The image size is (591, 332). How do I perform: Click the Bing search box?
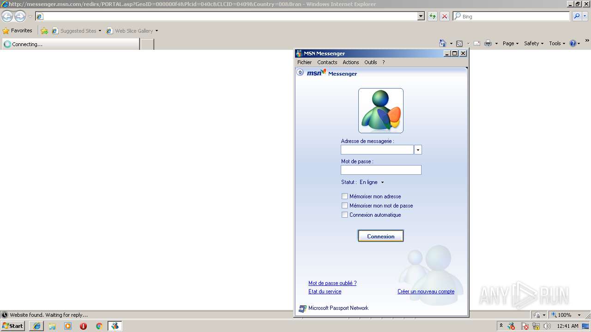coord(512,16)
